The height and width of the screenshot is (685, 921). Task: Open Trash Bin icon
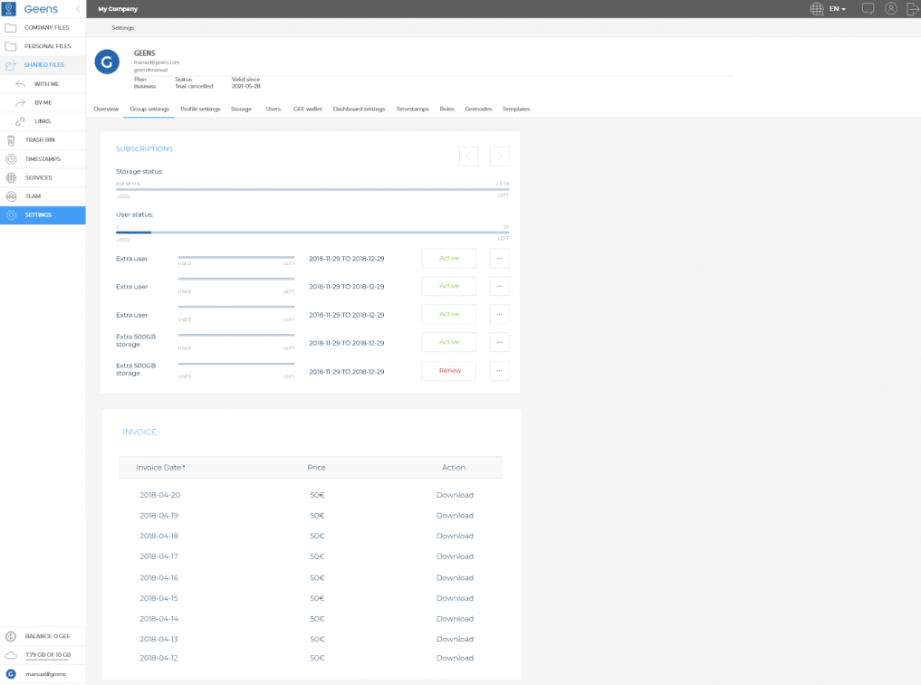pyautogui.click(x=11, y=140)
